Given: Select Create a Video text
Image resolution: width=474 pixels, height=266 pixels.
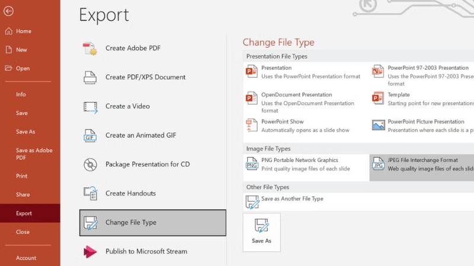Looking at the screenshot, I should (127, 106).
